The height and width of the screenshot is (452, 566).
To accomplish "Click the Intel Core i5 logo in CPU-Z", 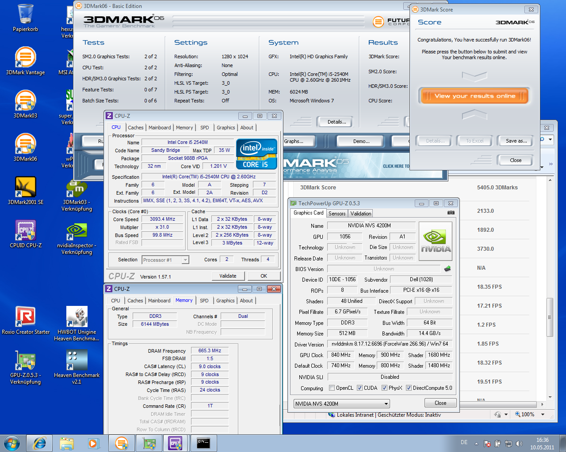I will [256, 154].
